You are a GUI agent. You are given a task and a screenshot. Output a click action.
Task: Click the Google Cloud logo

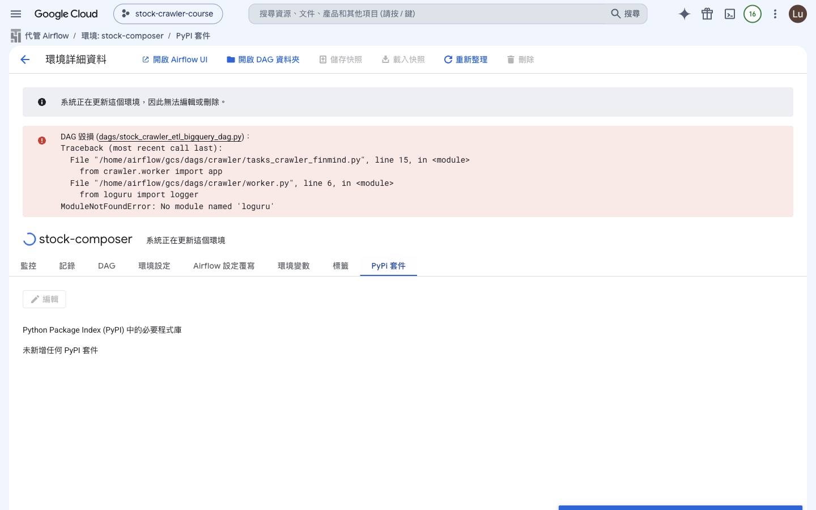pos(66,14)
